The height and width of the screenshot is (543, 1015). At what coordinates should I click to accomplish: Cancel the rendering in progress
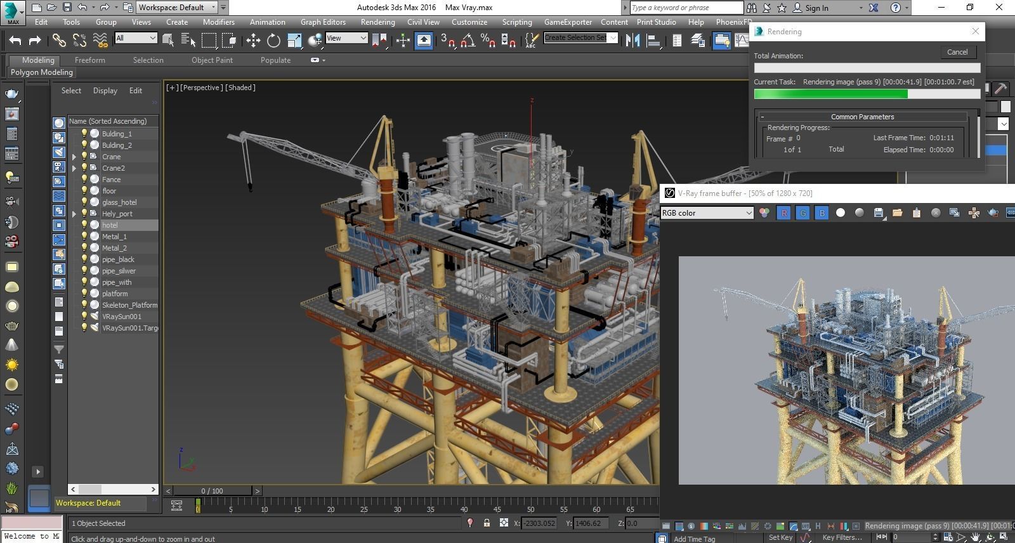(x=957, y=52)
